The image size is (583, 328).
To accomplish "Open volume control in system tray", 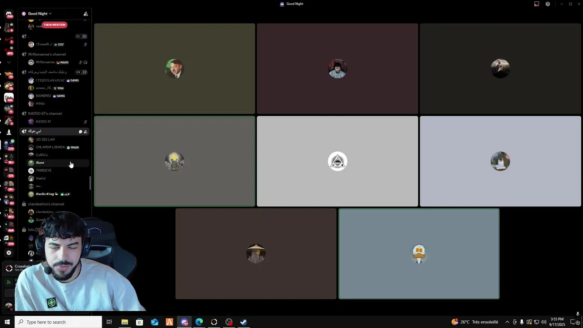I will pos(543,322).
